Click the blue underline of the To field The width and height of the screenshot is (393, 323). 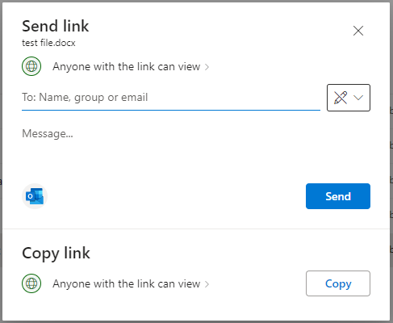coord(171,110)
